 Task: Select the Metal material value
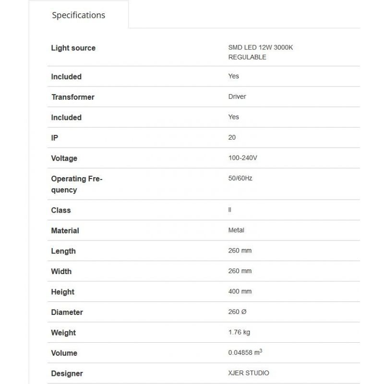[236, 230]
